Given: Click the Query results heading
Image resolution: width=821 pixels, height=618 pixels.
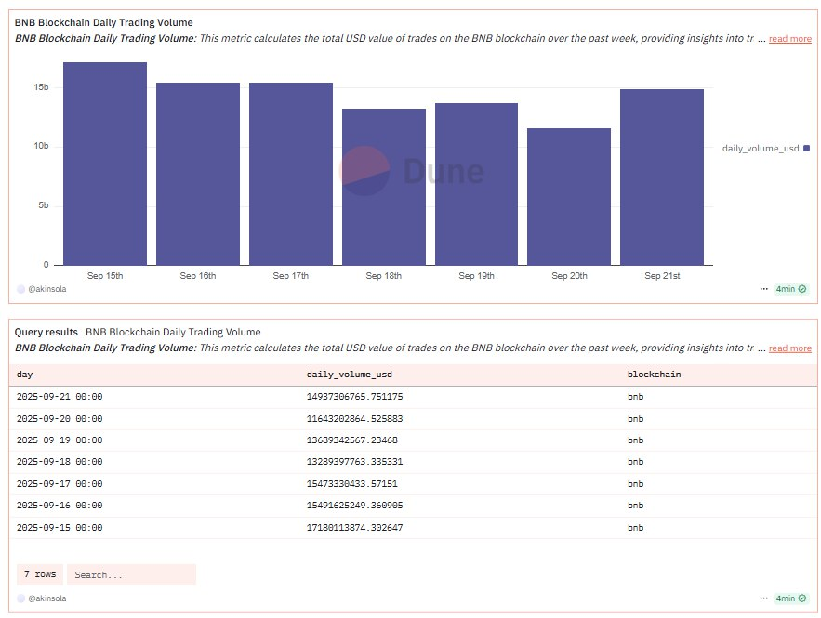Looking at the screenshot, I should (x=46, y=332).
